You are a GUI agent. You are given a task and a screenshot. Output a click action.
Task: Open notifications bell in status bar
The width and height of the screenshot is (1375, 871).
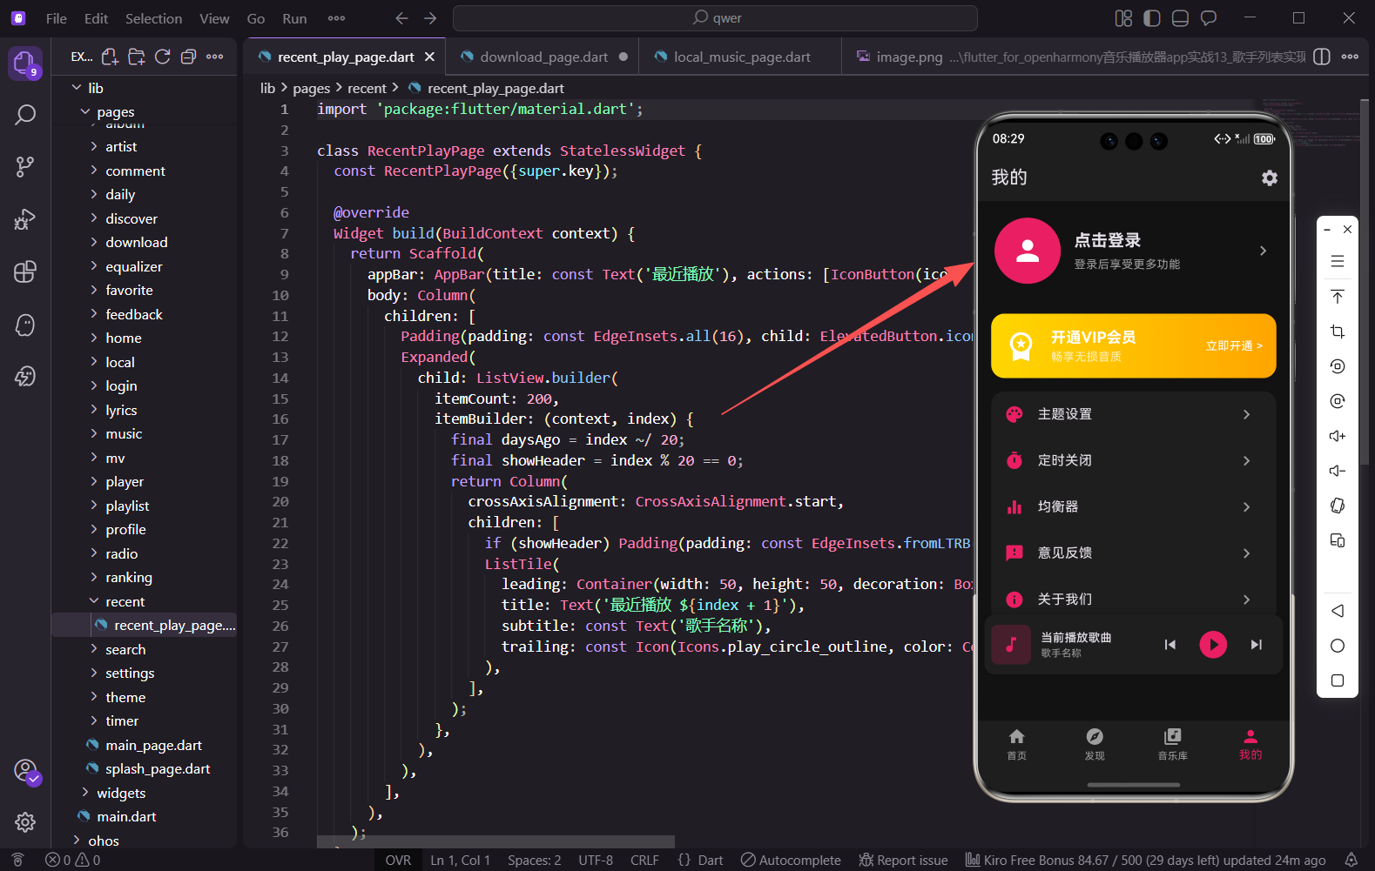coord(1351,860)
